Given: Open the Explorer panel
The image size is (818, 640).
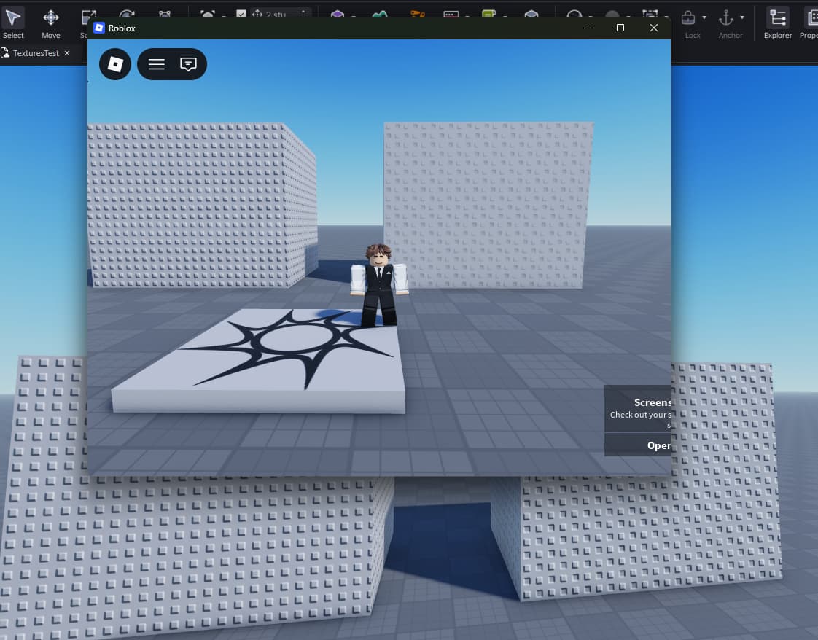Looking at the screenshot, I should (x=778, y=23).
